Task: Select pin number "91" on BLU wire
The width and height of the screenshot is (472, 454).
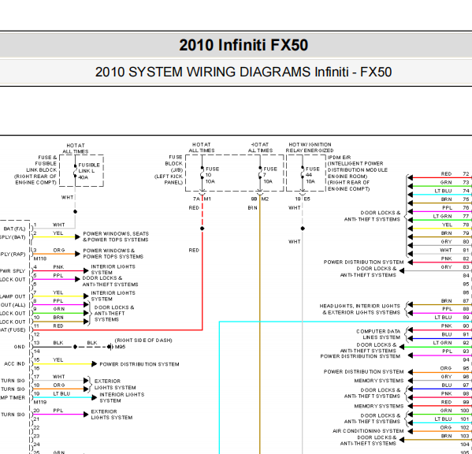Action: click(466, 334)
